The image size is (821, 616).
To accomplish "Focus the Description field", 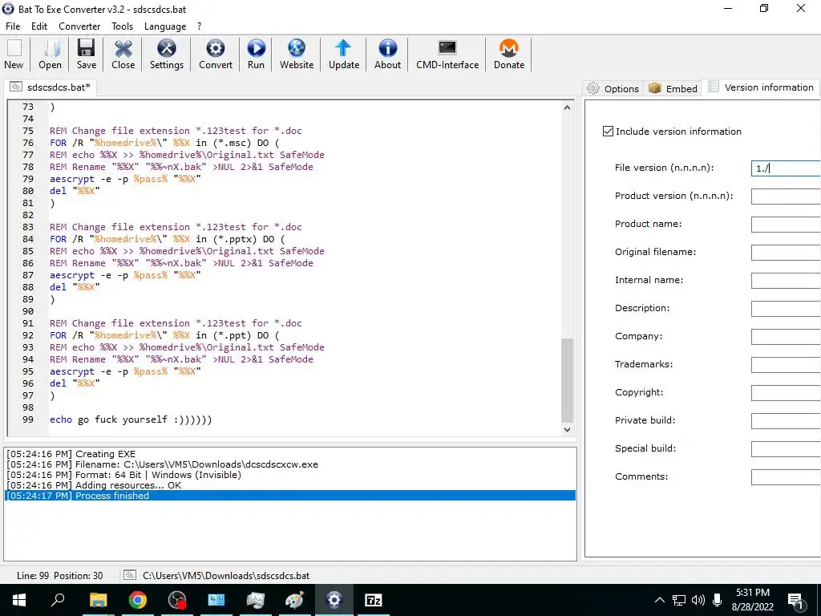I will coord(786,309).
